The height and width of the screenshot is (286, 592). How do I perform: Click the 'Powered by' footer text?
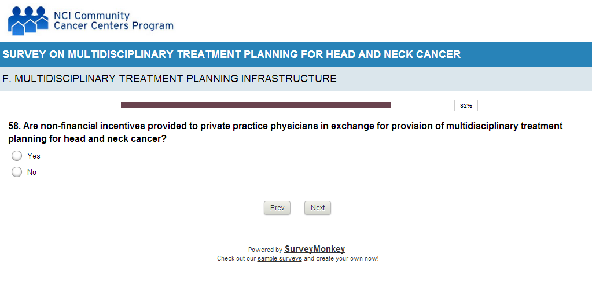point(265,250)
